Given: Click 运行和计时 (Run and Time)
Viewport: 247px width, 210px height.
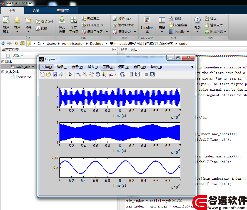Looking at the screenshot, I should point(123,25).
